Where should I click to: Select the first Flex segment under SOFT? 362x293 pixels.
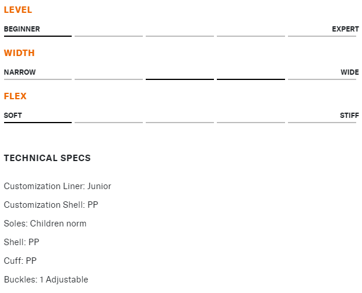38,122
